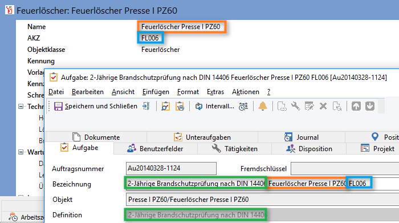Open the Datei menu
The width and height of the screenshot is (399, 223).
[56, 92]
